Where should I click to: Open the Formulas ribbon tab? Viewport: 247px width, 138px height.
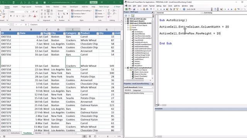pyautogui.click(x=39, y=7)
